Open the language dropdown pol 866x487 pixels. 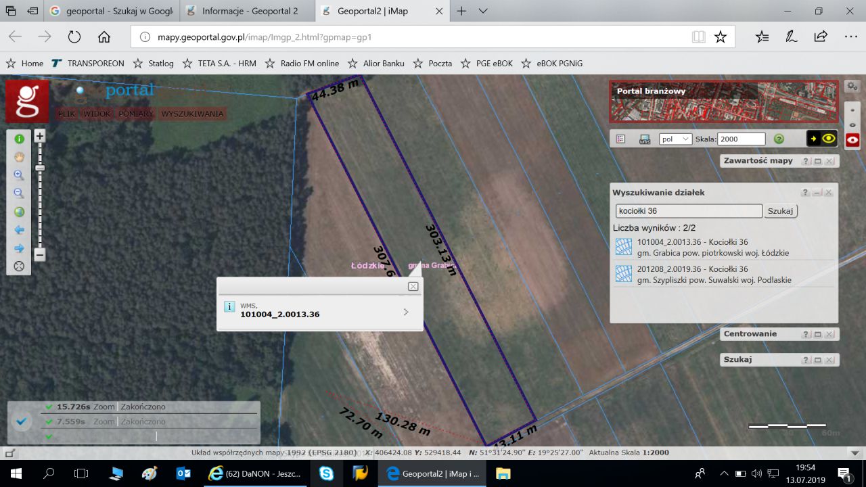675,139
